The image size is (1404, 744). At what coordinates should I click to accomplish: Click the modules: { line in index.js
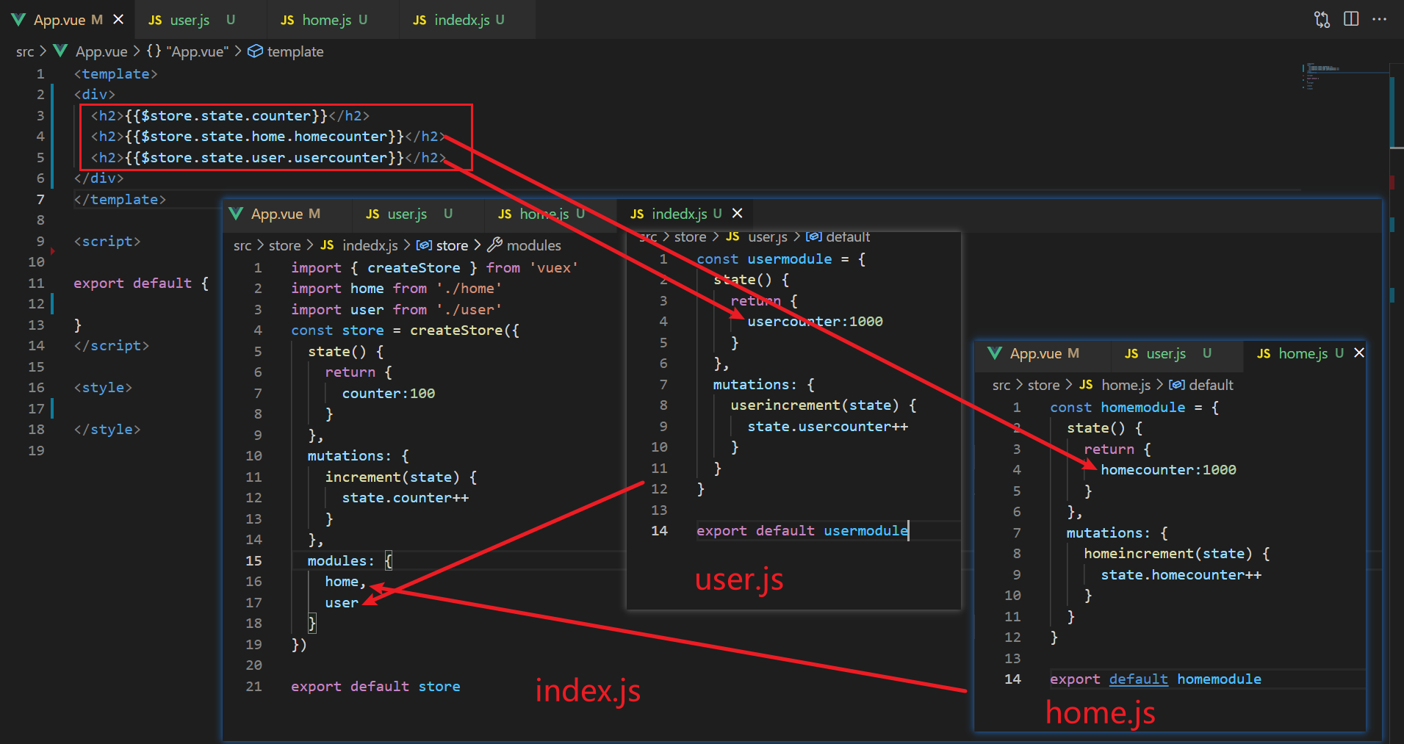pyautogui.click(x=350, y=560)
